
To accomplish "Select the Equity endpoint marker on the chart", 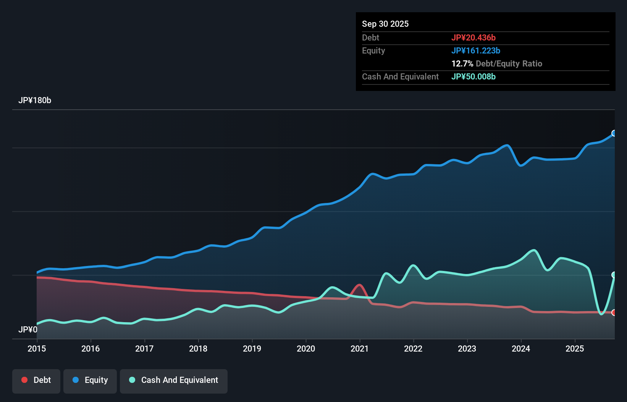I will 614,133.
